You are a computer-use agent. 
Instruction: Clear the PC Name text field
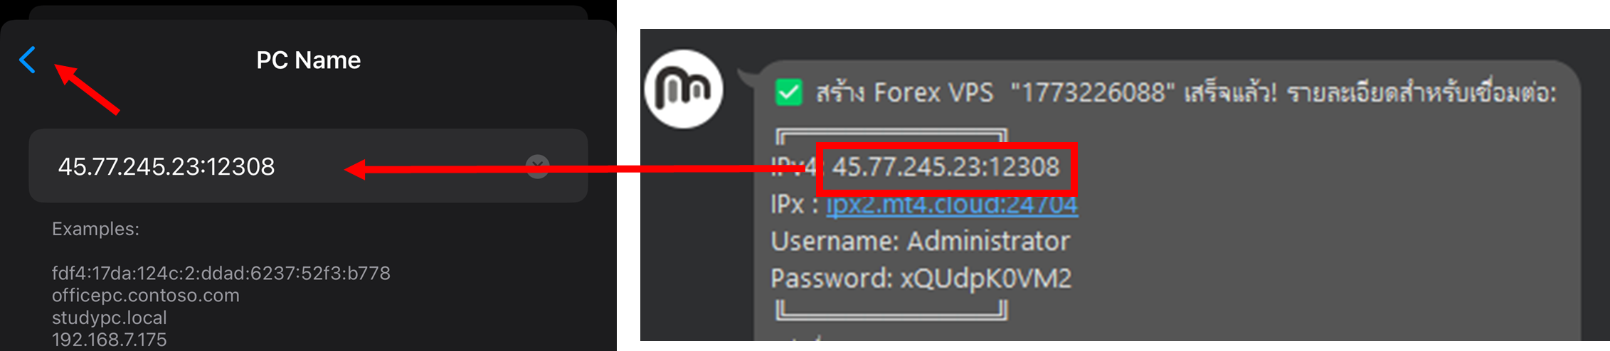pos(538,166)
